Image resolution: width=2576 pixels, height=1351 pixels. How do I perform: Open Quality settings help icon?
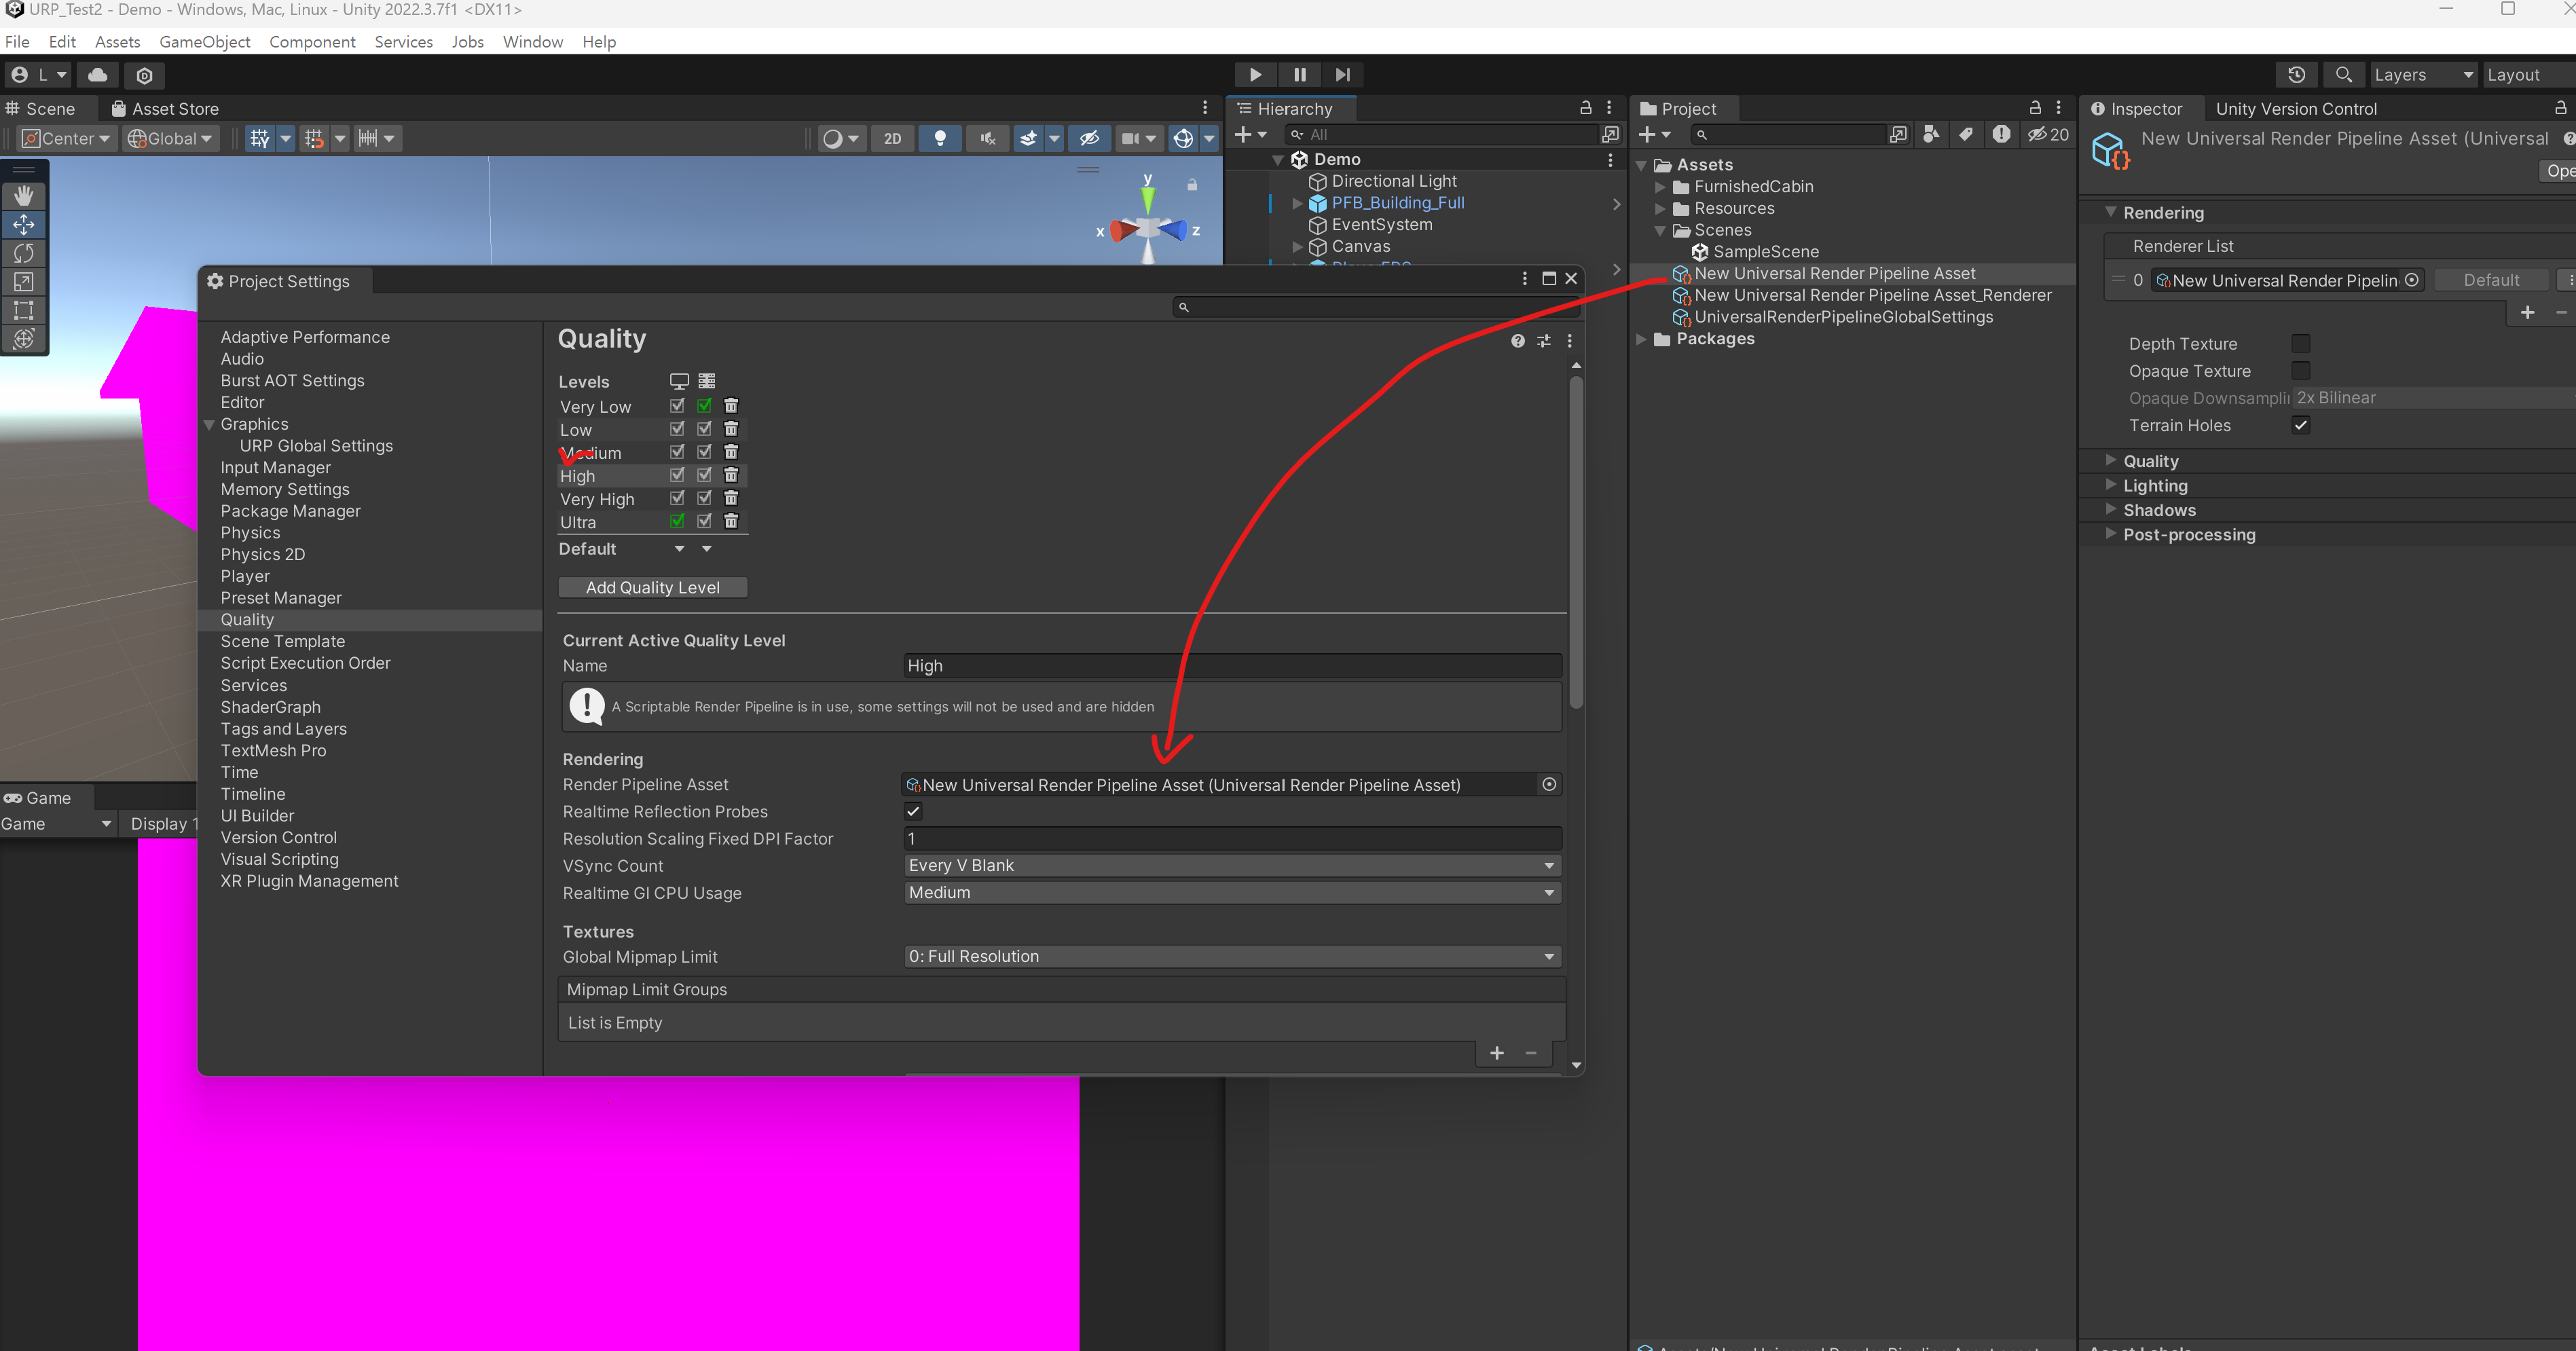point(1518,341)
